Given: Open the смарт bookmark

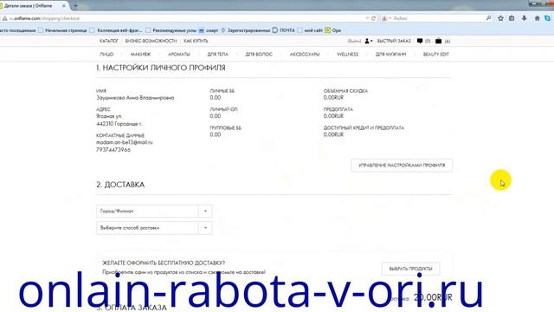Looking at the screenshot, I should pyautogui.click(x=209, y=30).
